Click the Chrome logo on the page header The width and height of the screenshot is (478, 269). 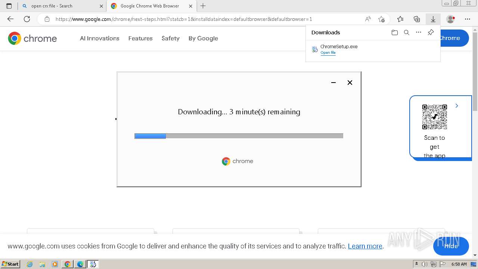[x=32, y=38]
